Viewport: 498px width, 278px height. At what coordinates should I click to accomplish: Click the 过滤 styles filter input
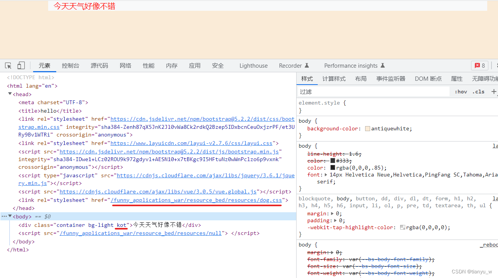(370, 92)
